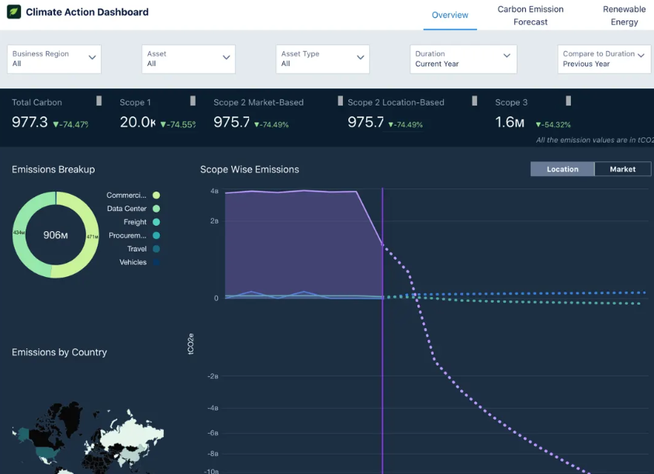Image resolution: width=654 pixels, height=474 pixels.
Task: Click the Freight legend color dot
Action: [x=157, y=222]
